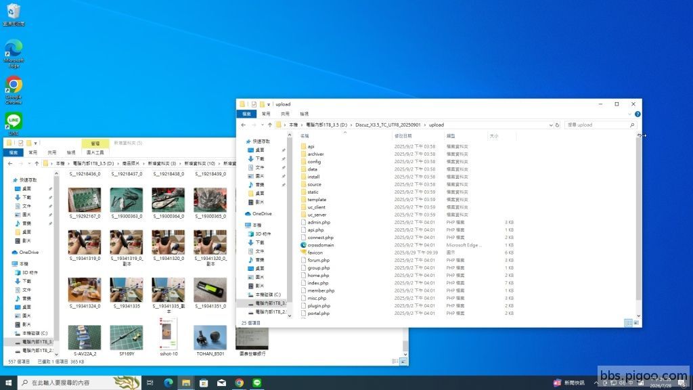
Task: Click the search upload field
Action: pos(600,125)
